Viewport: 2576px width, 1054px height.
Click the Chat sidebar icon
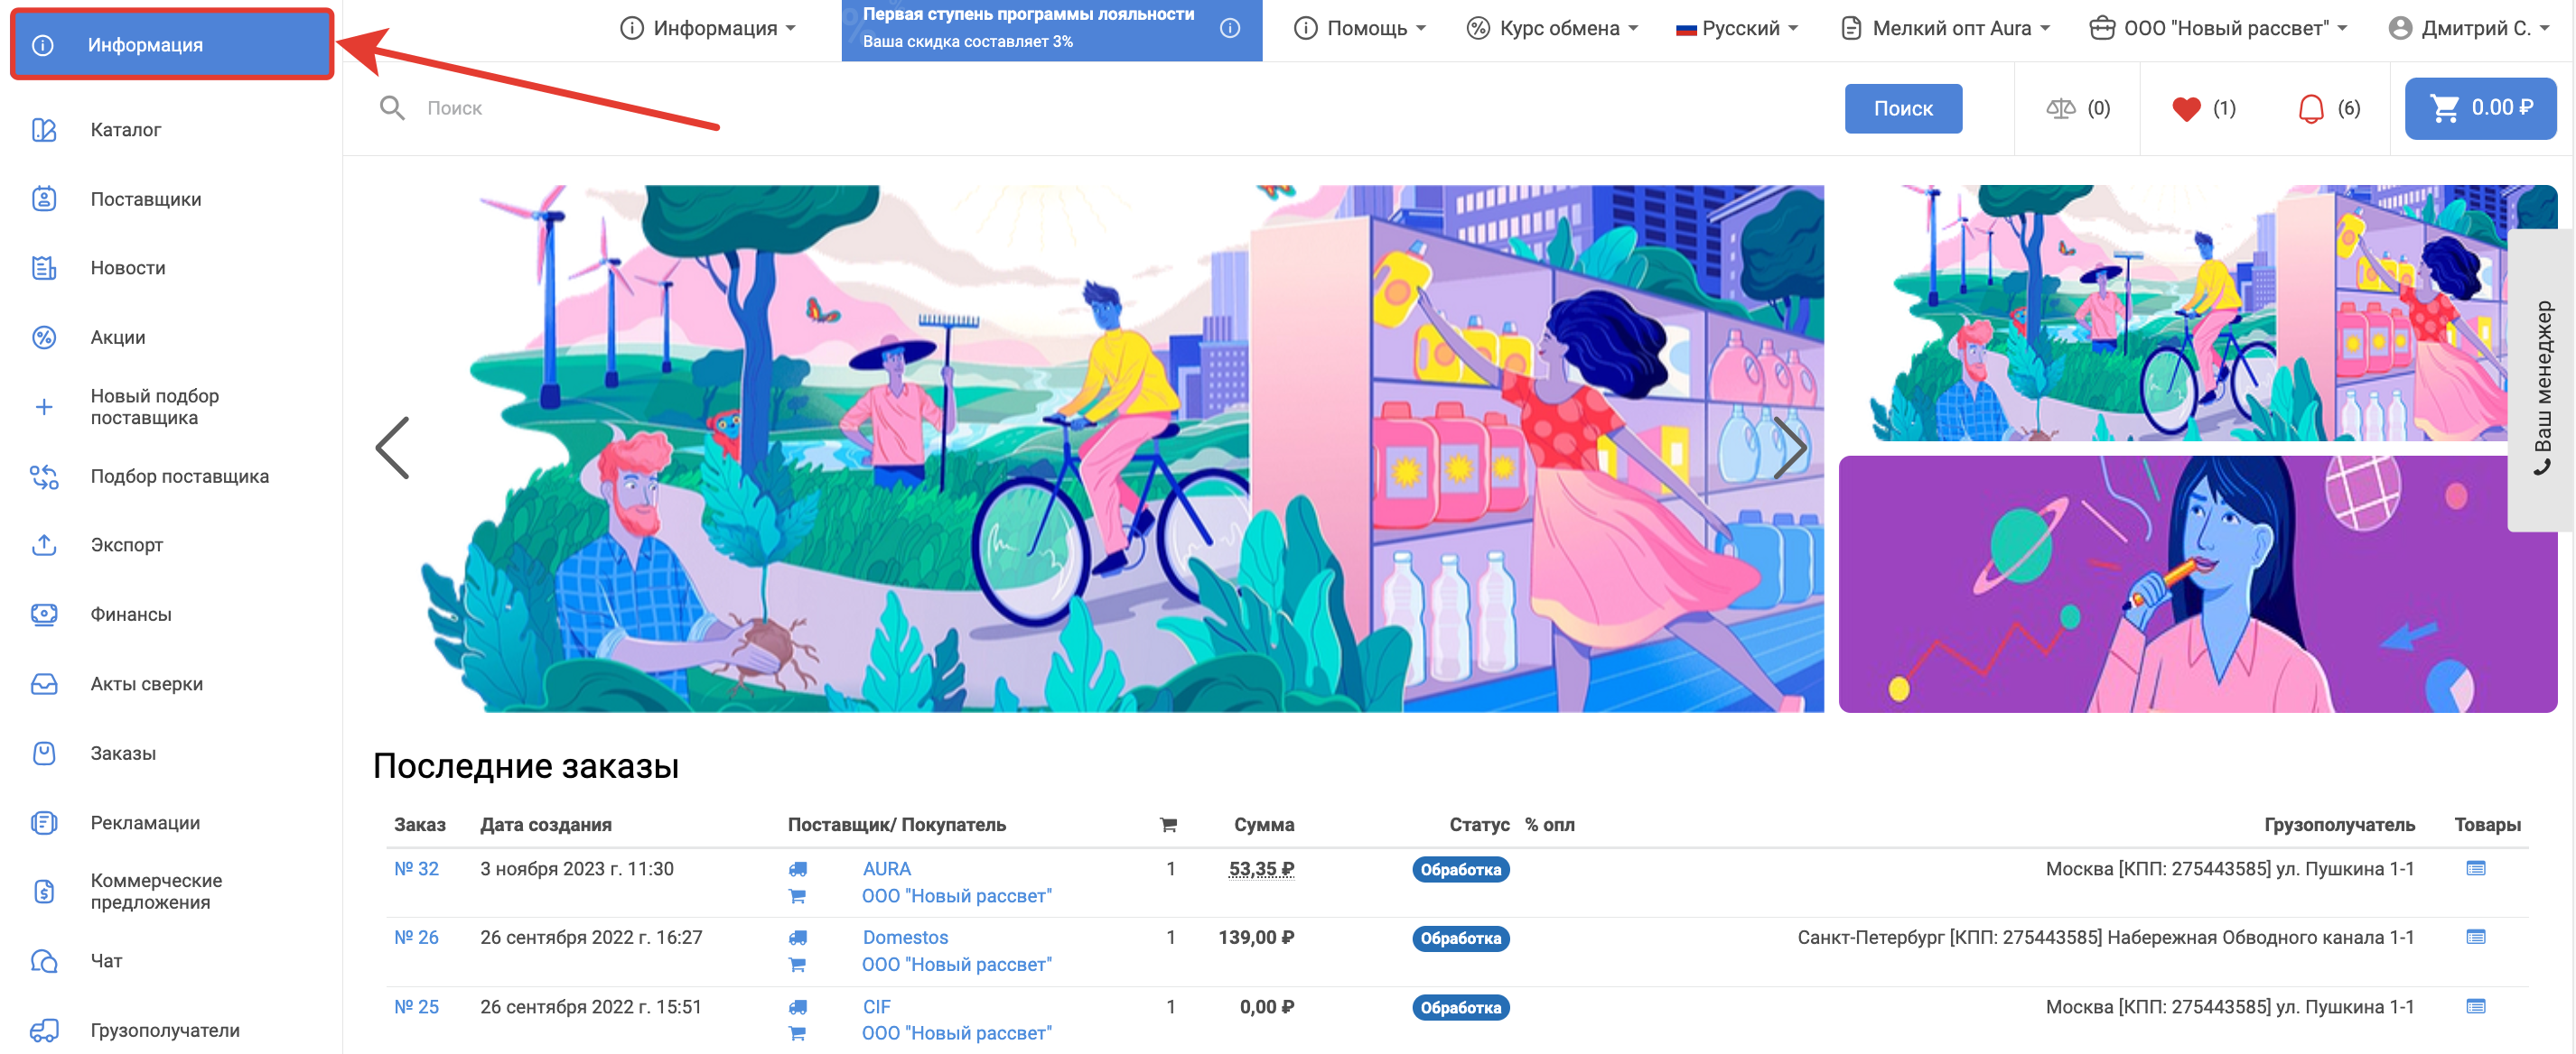click(44, 960)
